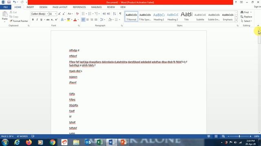Select the Format Painter tool

tap(19, 21)
